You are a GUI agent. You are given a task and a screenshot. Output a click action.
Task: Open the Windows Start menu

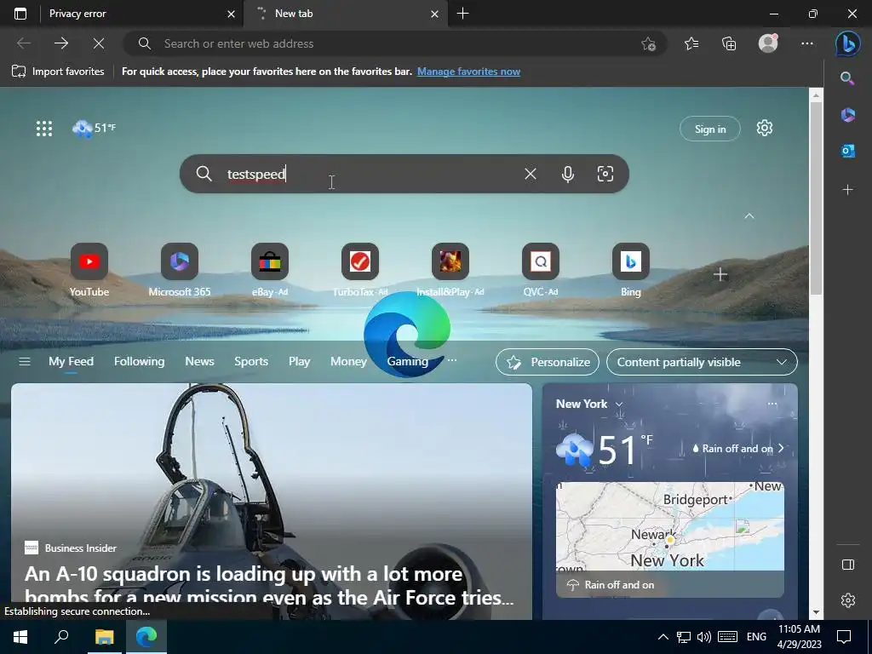(20, 637)
